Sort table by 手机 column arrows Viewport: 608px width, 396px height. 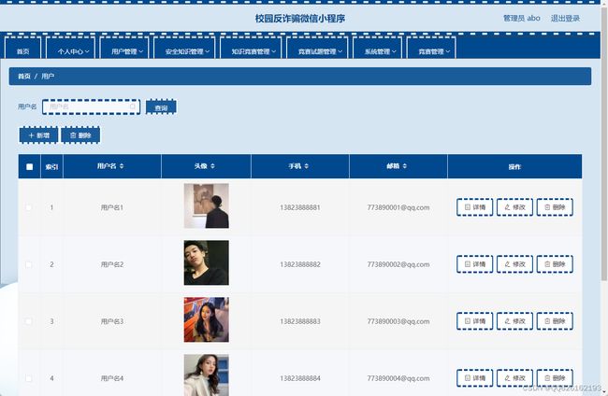pyautogui.click(x=306, y=166)
